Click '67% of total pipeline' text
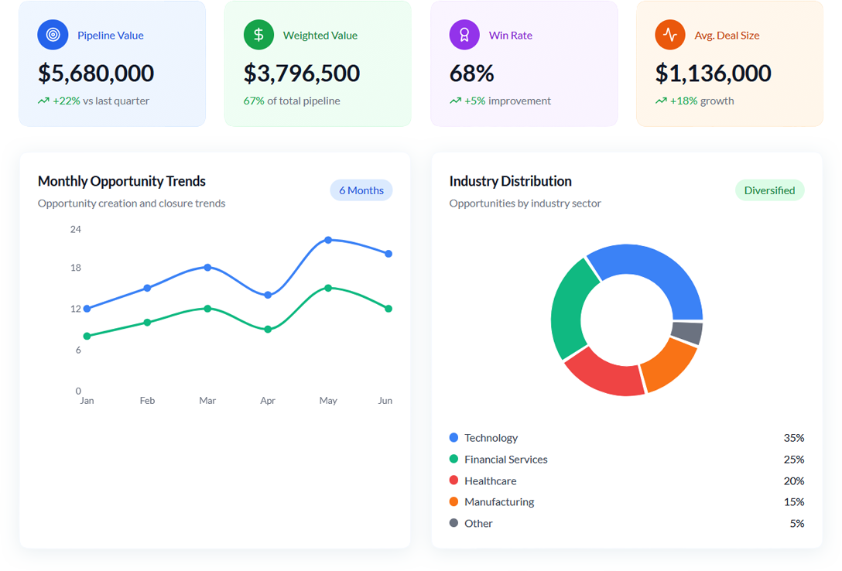The image size is (842, 571). point(292,101)
